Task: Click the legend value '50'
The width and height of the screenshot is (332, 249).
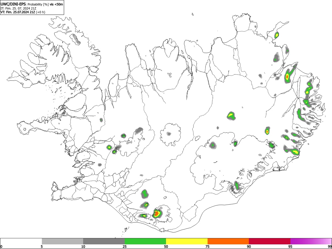Action: click(166, 247)
